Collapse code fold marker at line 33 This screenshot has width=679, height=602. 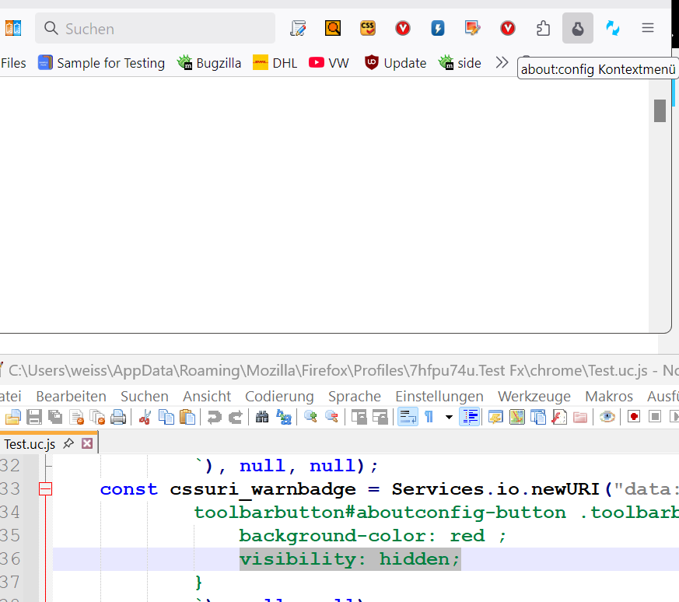coord(45,489)
